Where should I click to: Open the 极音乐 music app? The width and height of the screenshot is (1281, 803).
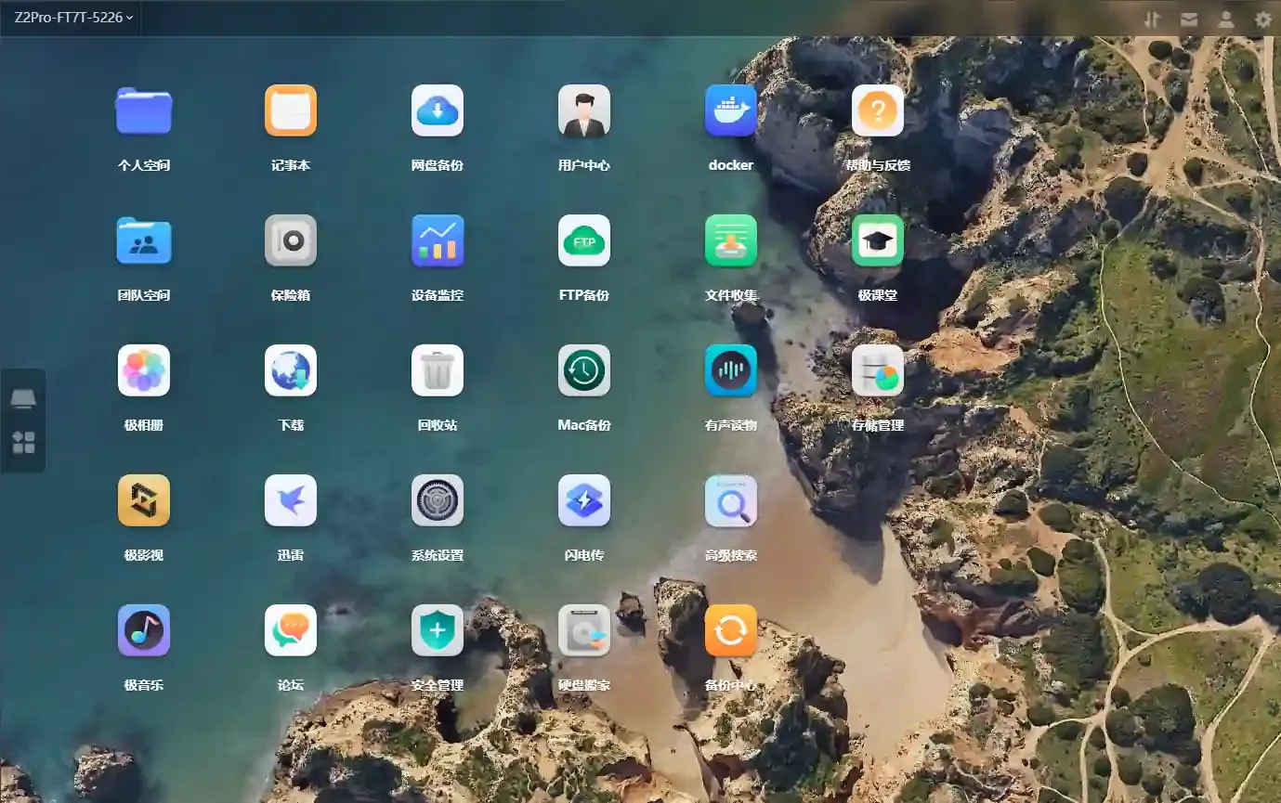pos(144,631)
